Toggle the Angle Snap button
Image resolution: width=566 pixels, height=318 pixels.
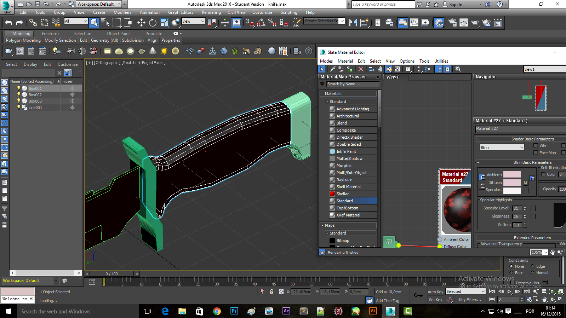click(261, 23)
